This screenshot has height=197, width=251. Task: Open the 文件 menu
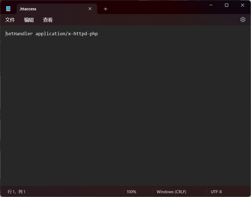(x=10, y=20)
